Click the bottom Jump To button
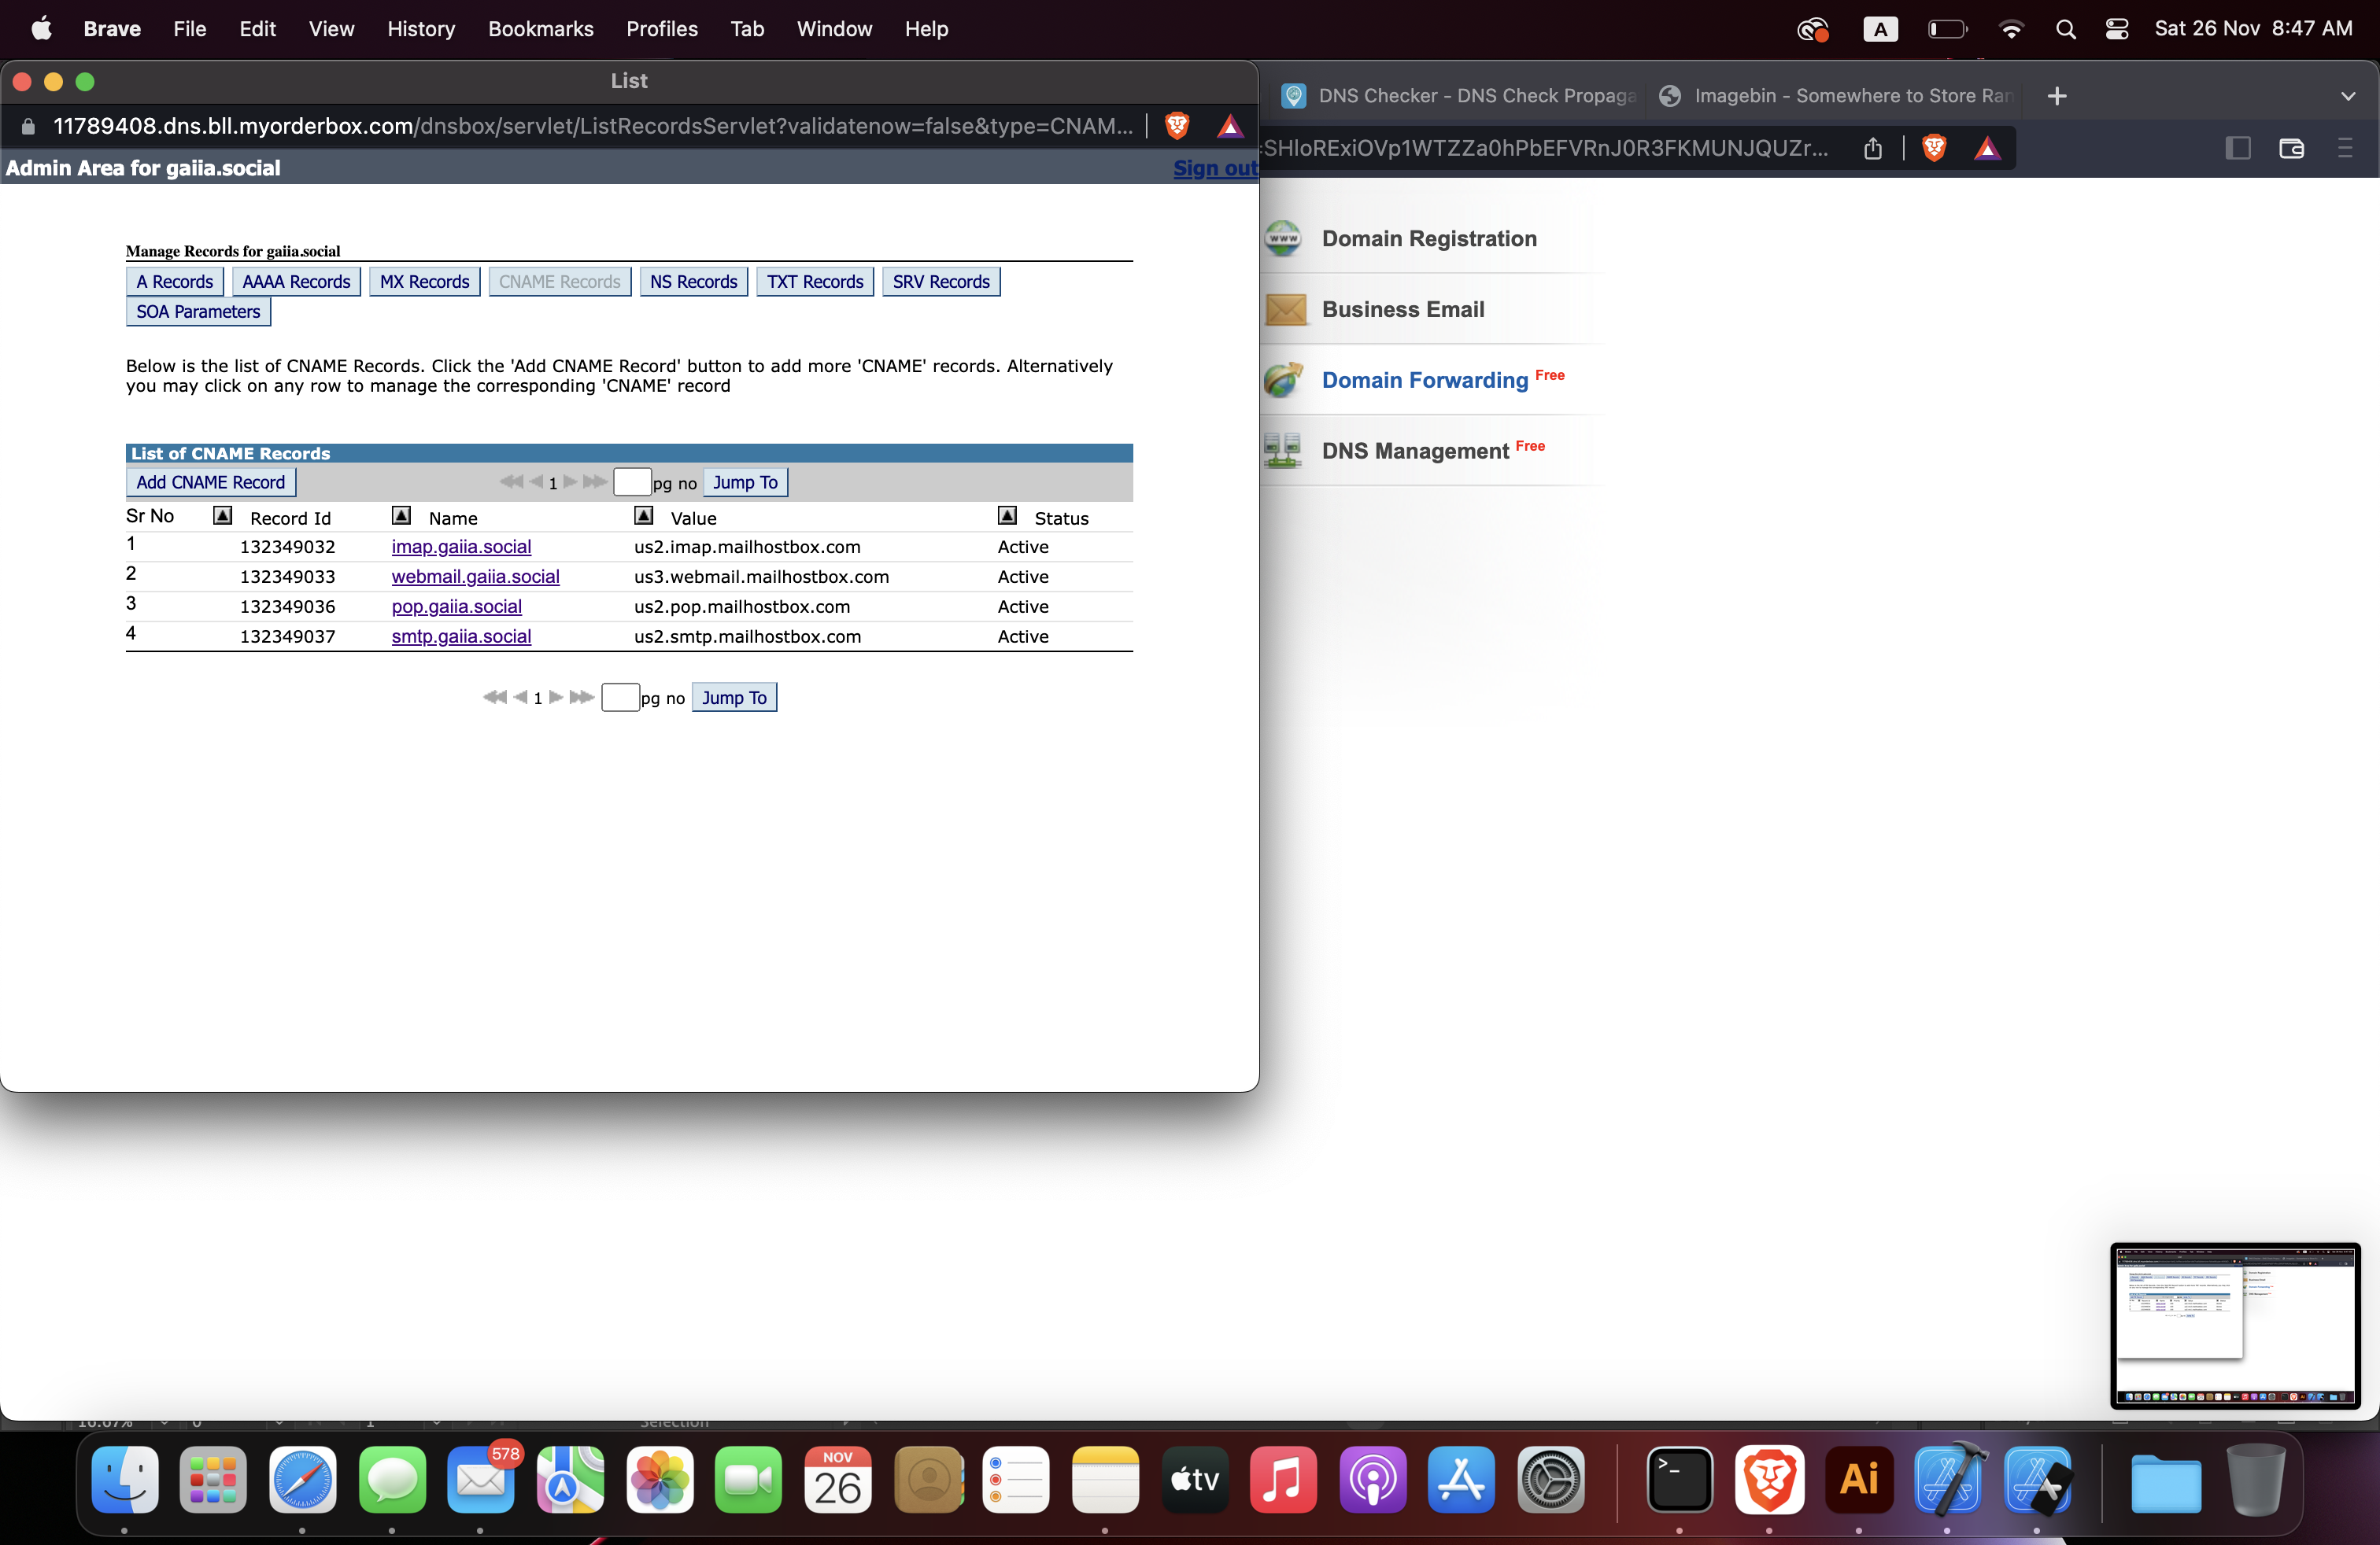The image size is (2380, 1545). 734,698
